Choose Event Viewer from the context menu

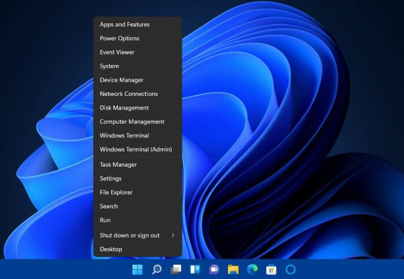pyautogui.click(x=117, y=52)
